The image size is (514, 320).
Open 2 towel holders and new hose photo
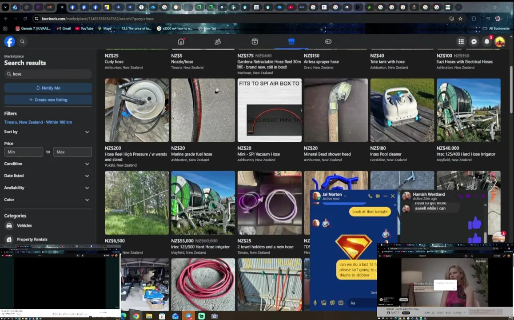[x=270, y=203]
